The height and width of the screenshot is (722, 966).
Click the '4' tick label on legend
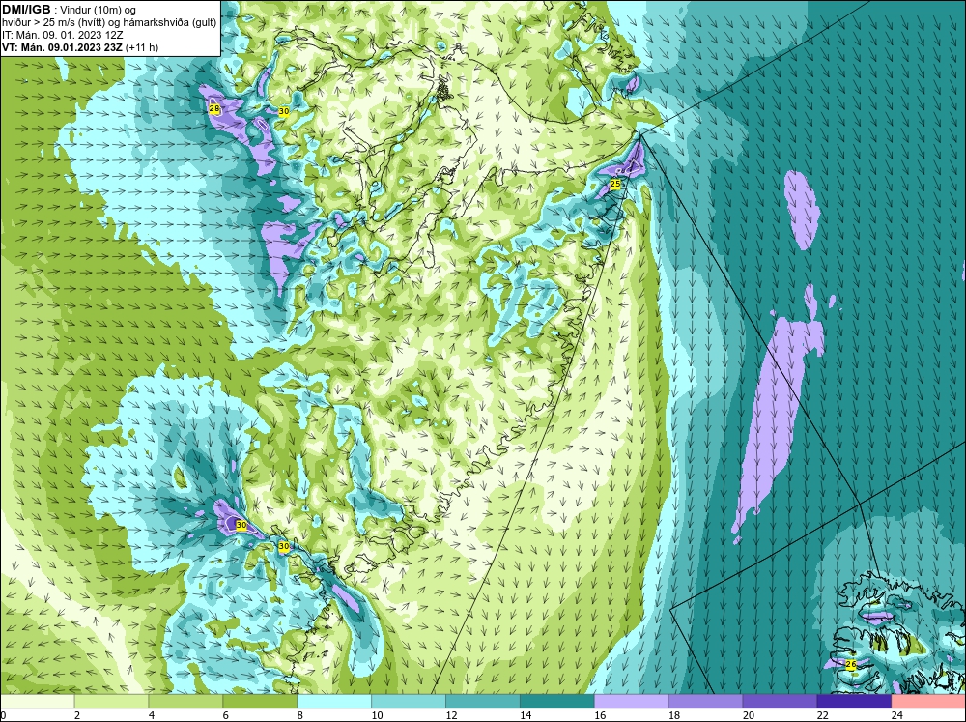click(x=152, y=715)
